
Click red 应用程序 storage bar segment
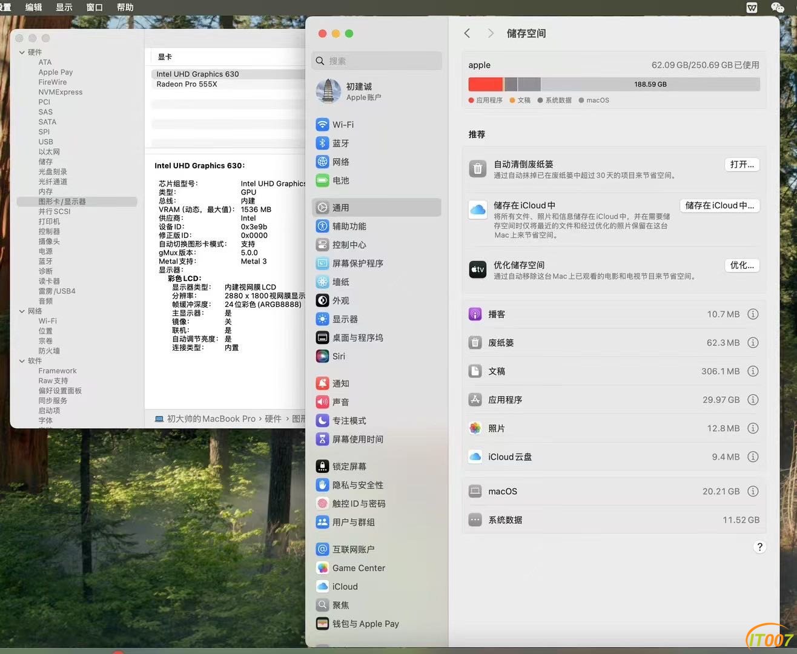(485, 84)
